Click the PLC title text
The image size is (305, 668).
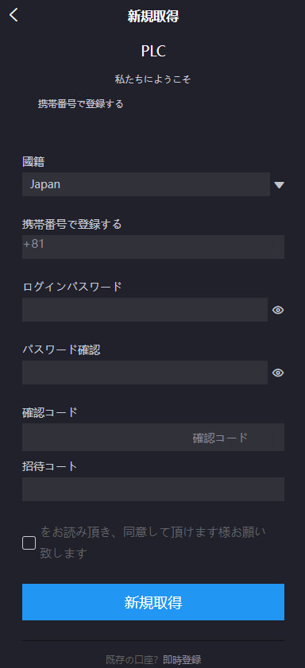tap(153, 52)
